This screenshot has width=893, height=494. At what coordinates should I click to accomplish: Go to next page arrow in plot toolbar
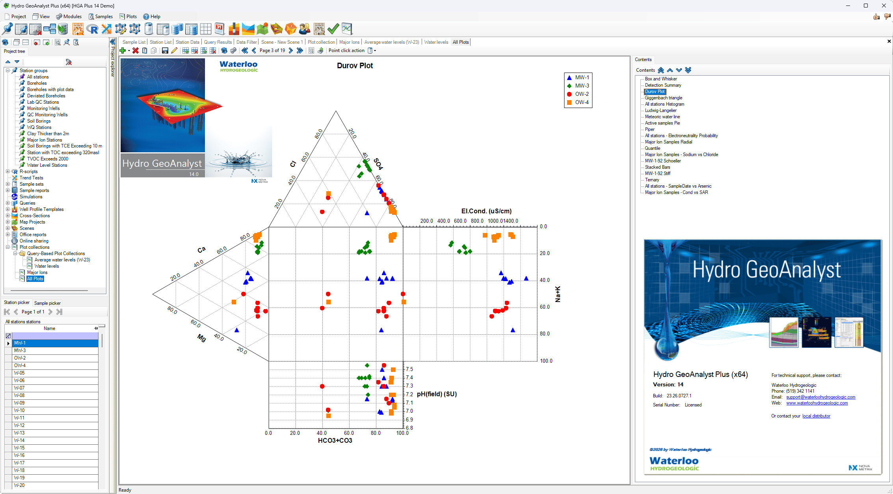coord(291,50)
